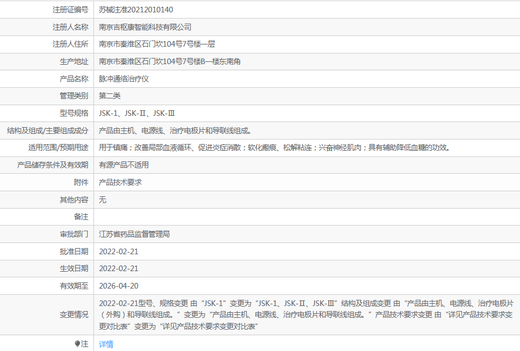Select model value JSK-1、JSK-Ⅱ、JSK-Ⅲ
Screen dimensions: 520x351
click(x=137, y=114)
